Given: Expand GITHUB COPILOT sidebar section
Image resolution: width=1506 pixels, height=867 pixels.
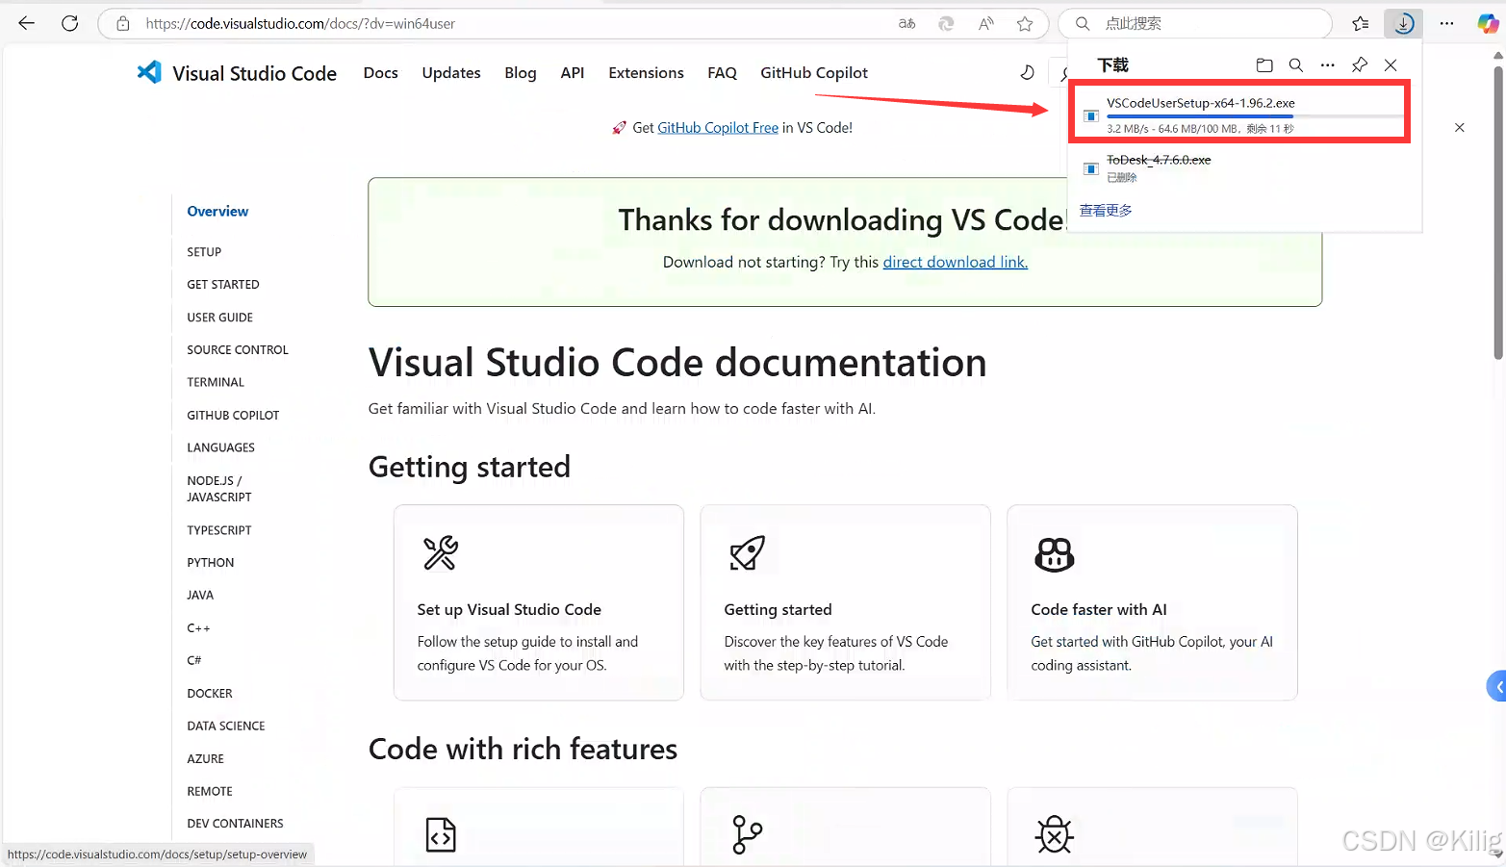Looking at the screenshot, I should pos(233,416).
